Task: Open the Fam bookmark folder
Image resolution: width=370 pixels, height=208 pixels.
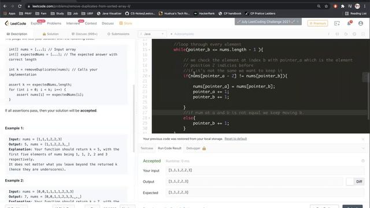Action: point(41,13)
